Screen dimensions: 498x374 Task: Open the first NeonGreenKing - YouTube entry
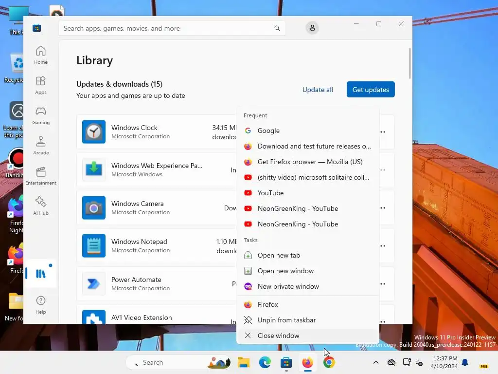[308, 208]
